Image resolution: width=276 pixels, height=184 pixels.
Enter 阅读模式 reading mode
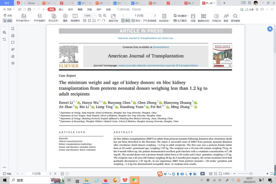(75, 18)
